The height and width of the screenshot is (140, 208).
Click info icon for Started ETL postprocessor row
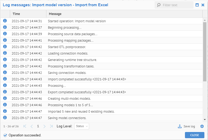5,47
